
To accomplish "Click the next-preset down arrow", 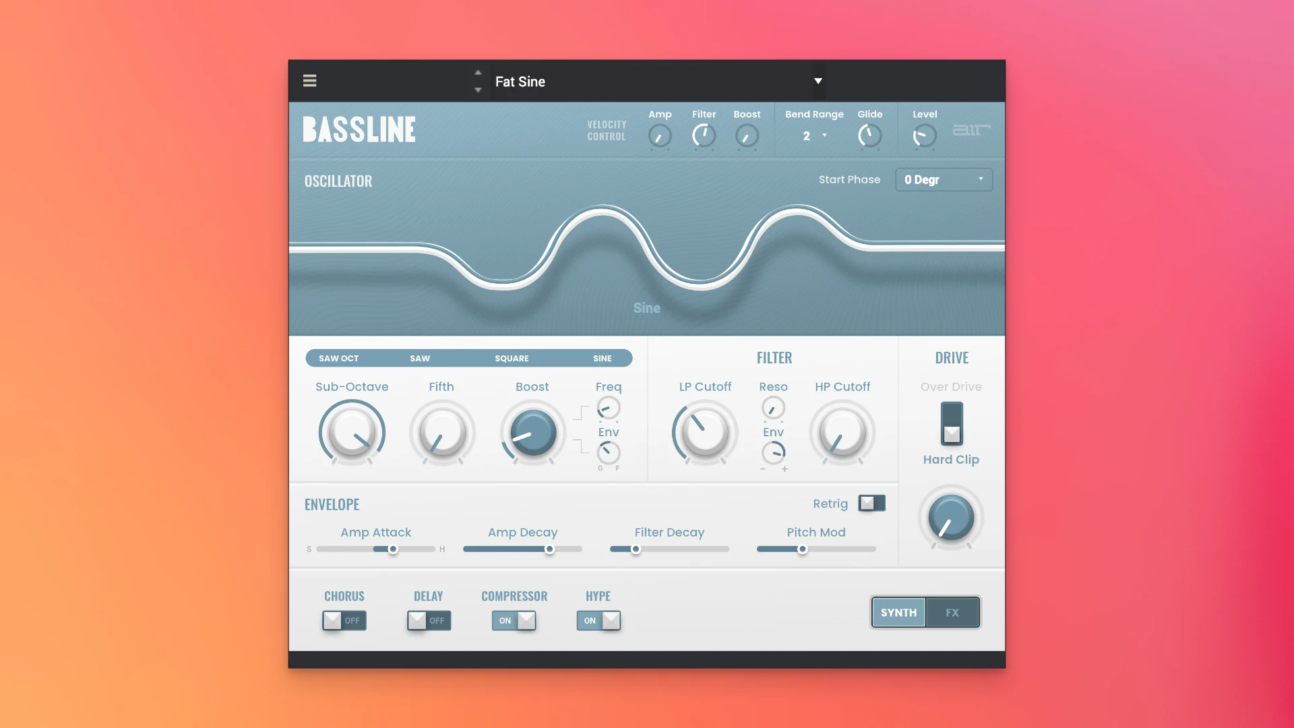I will pyautogui.click(x=478, y=90).
